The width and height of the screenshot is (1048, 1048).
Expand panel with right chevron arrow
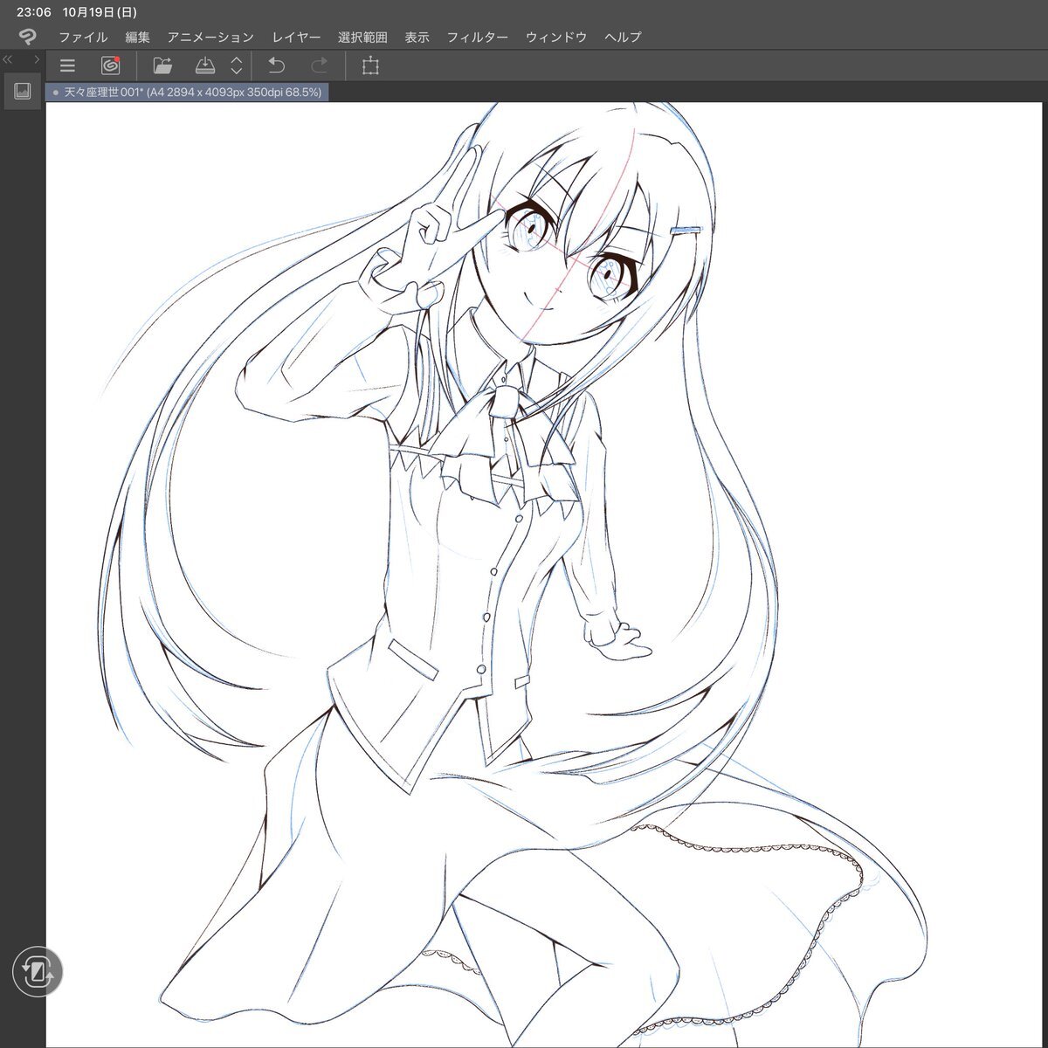pos(37,59)
